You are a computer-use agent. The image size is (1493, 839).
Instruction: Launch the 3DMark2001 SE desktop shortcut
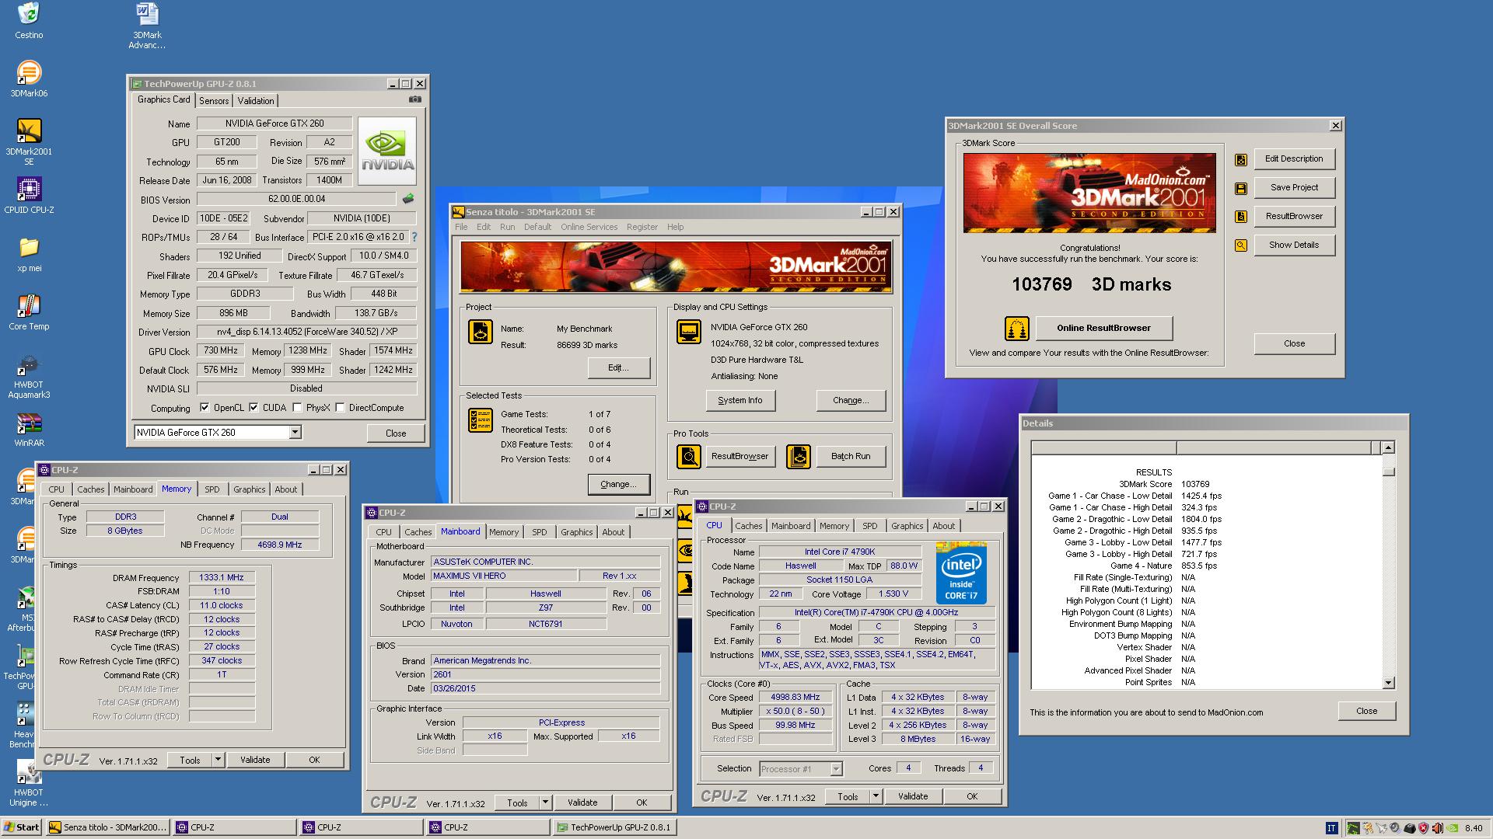point(29,141)
